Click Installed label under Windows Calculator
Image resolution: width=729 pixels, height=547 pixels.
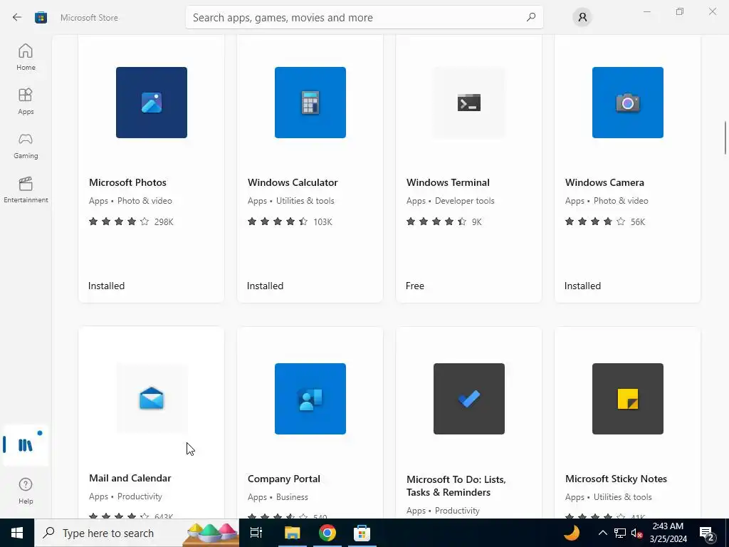pyautogui.click(x=265, y=286)
